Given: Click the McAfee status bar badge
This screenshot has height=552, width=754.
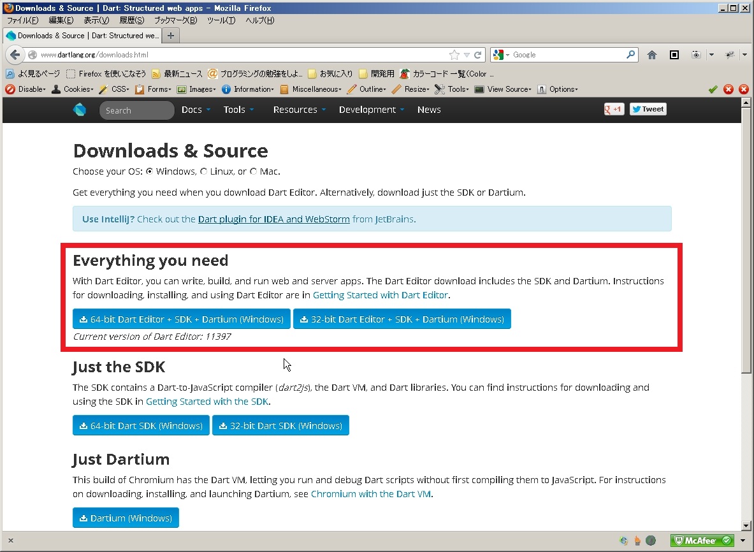Looking at the screenshot, I should [x=702, y=541].
